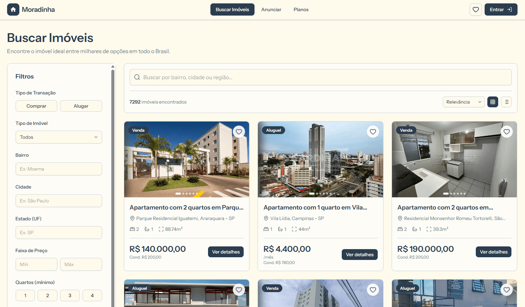Set minimum bedrooms to 1
This screenshot has width=525, height=307.
(25, 295)
